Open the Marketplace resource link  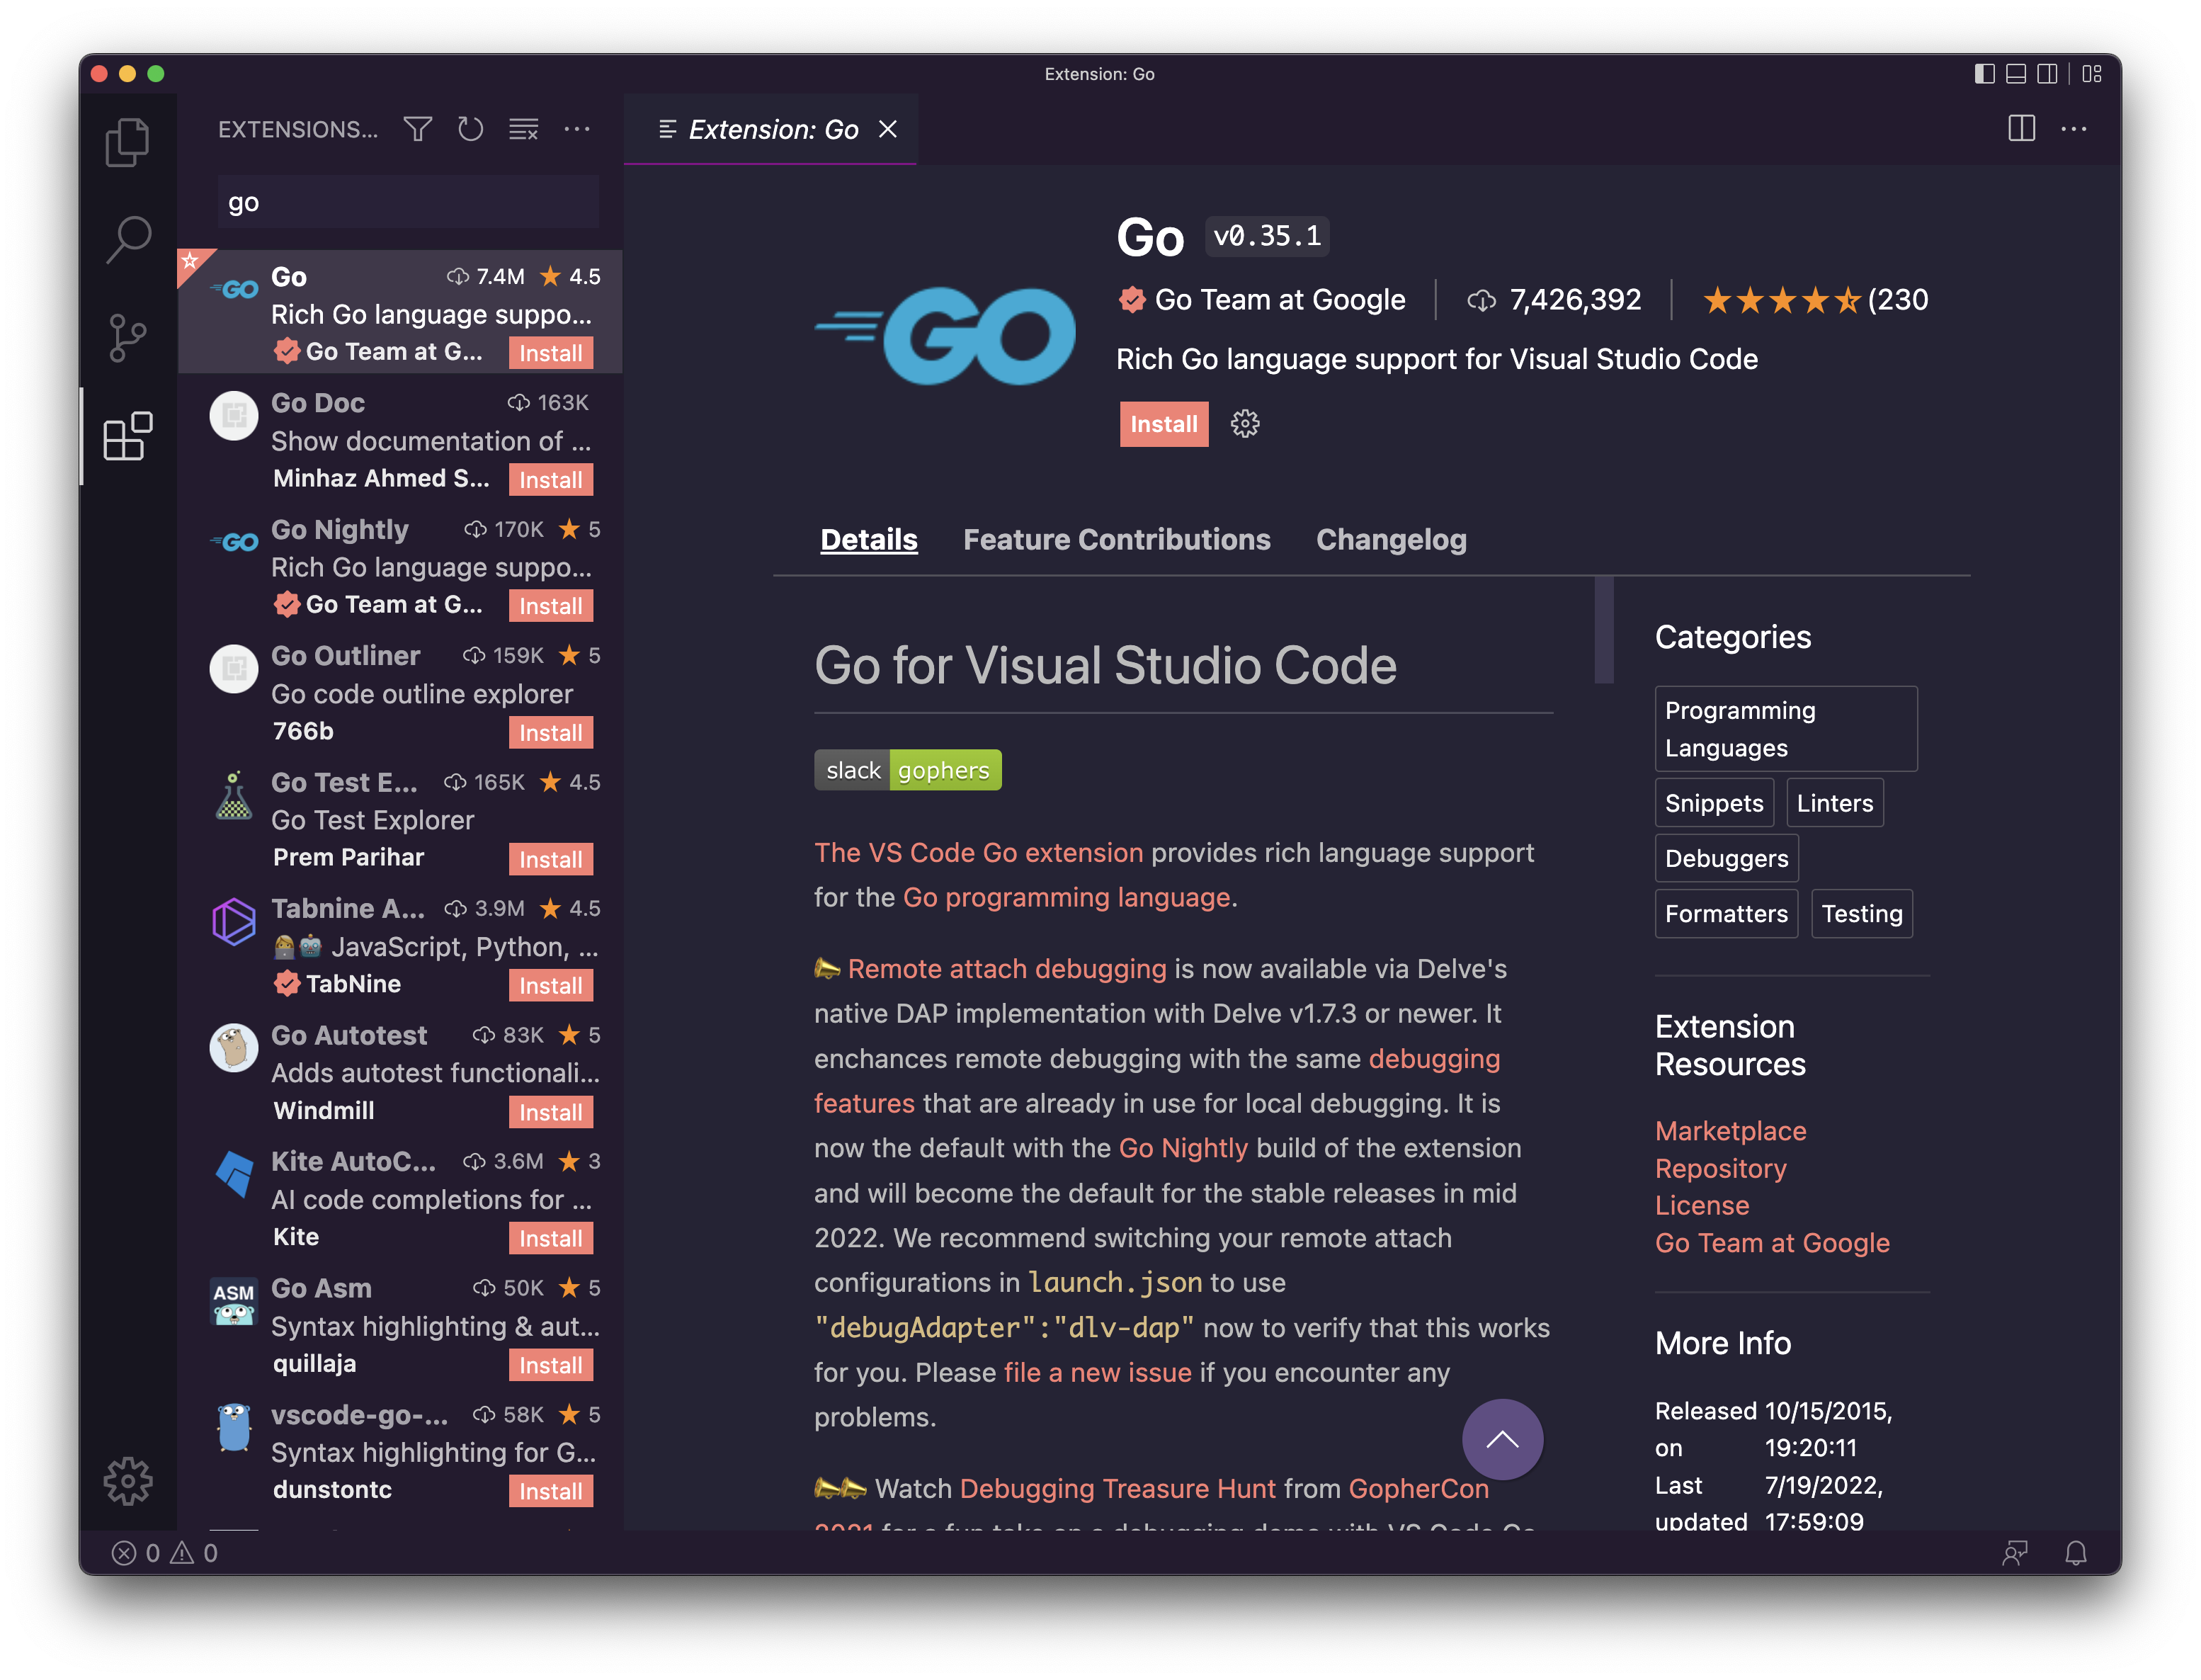pyautogui.click(x=1730, y=1131)
